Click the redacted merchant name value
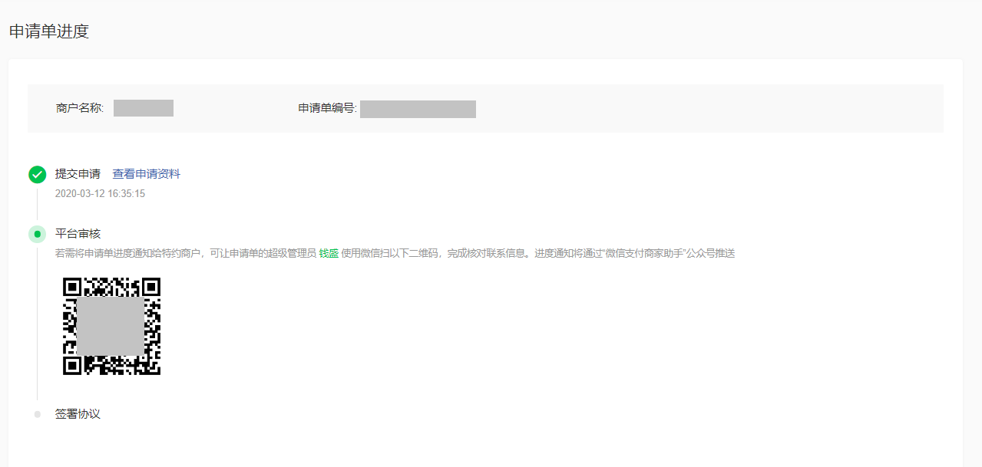Image resolution: width=982 pixels, height=467 pixels. pos(144,108)
